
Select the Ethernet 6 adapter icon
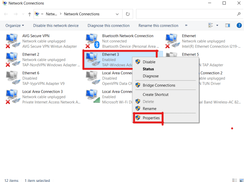click(x=13, y=78)
